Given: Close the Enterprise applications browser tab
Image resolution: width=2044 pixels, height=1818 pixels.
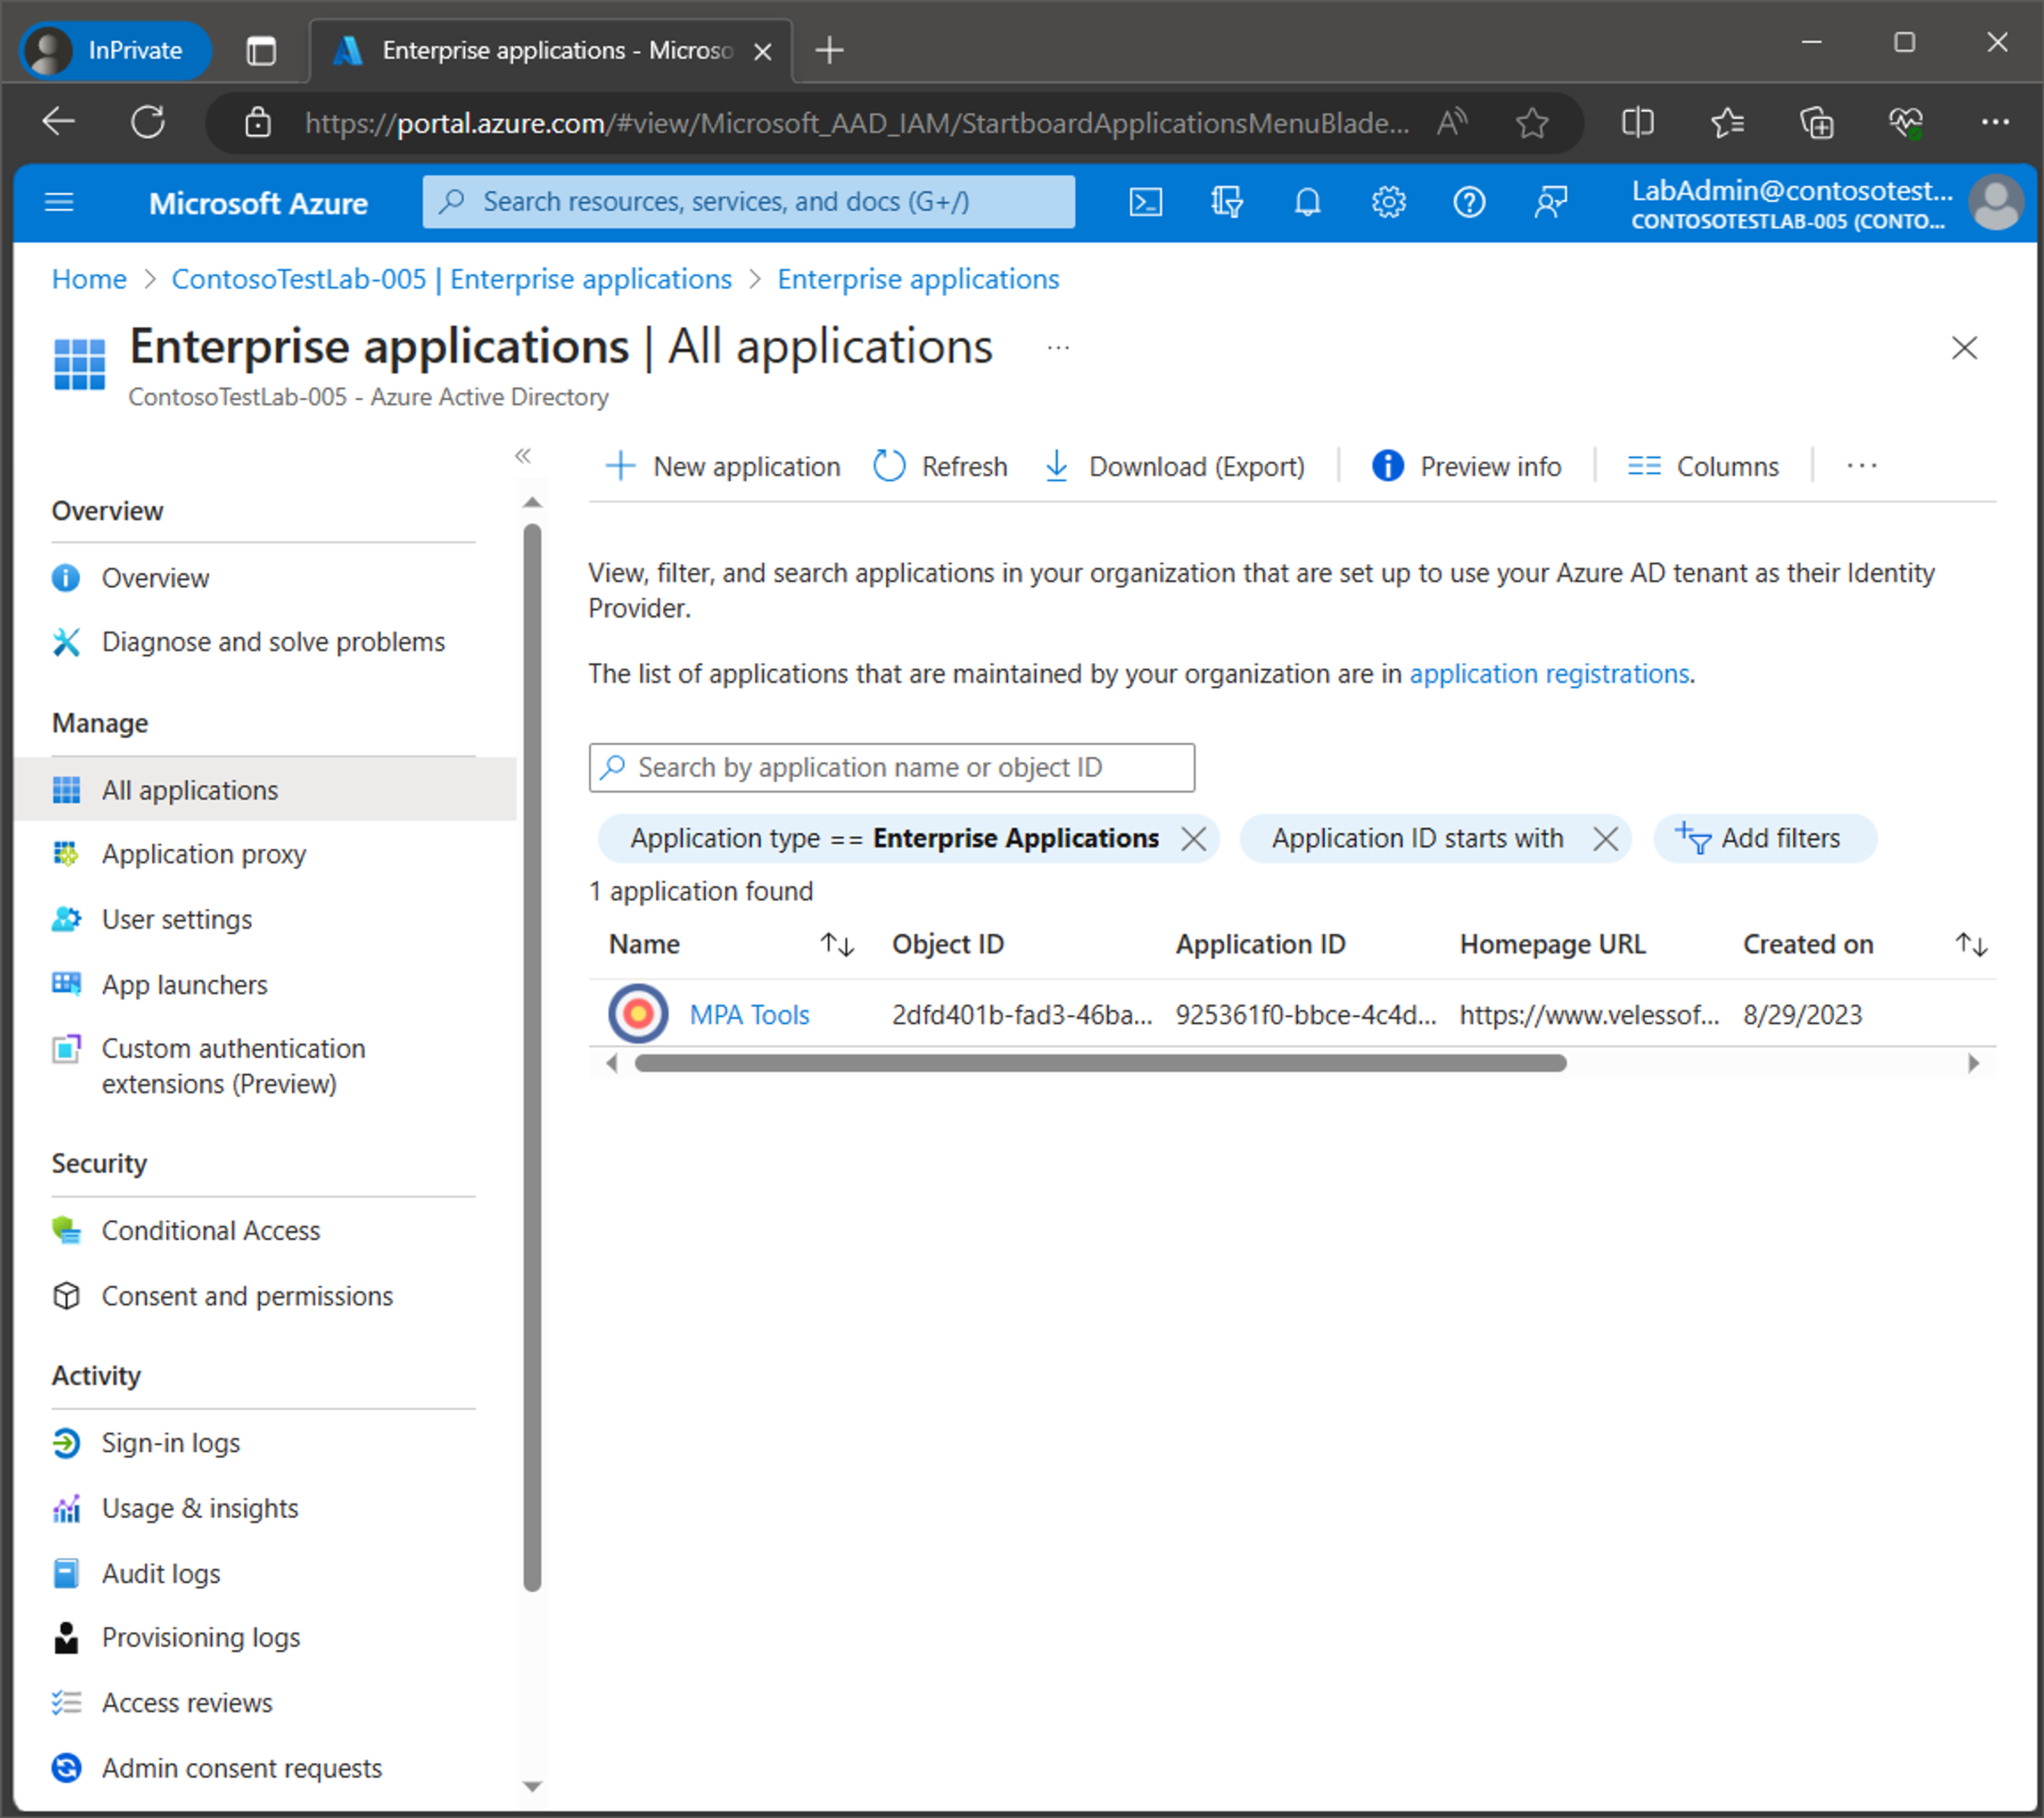Looking at the screenshot, I should pos(762,51).
